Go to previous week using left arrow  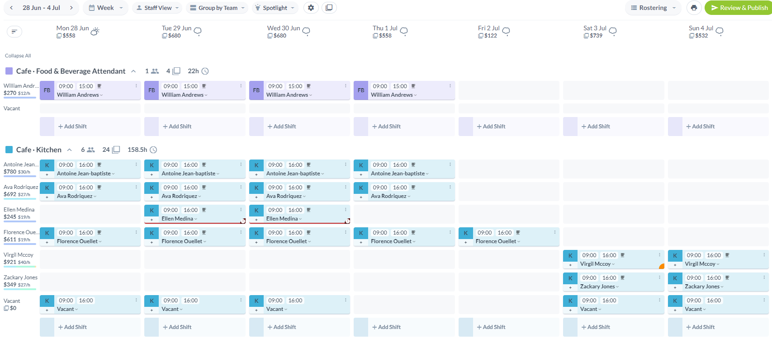11,8
